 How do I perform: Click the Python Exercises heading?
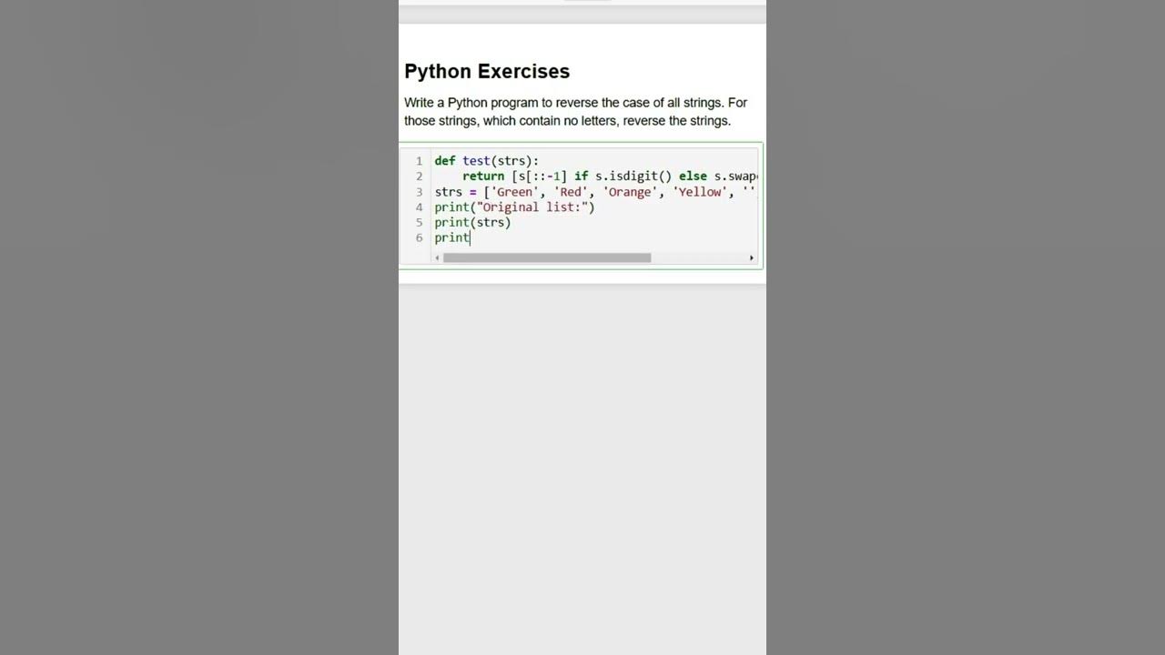(487, 72)
